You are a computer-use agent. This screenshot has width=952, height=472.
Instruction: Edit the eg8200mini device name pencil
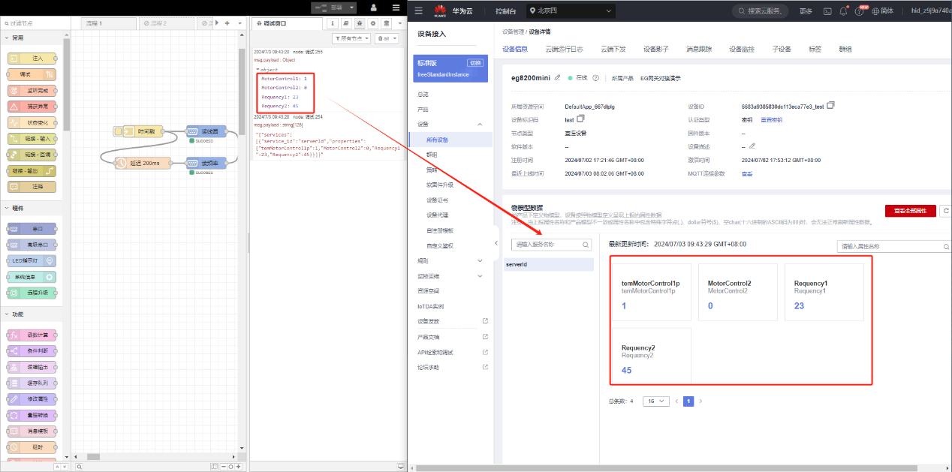pyautogui.click(x=557, y=78)
